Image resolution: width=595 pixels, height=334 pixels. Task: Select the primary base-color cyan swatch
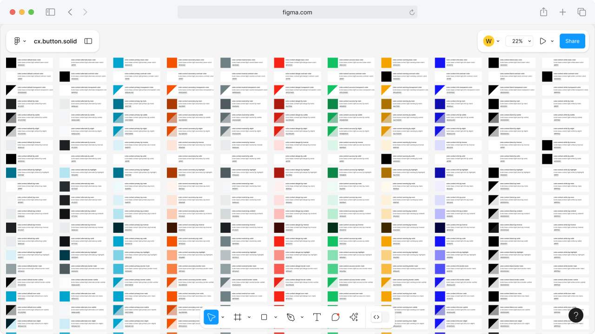tap(119, 63)
